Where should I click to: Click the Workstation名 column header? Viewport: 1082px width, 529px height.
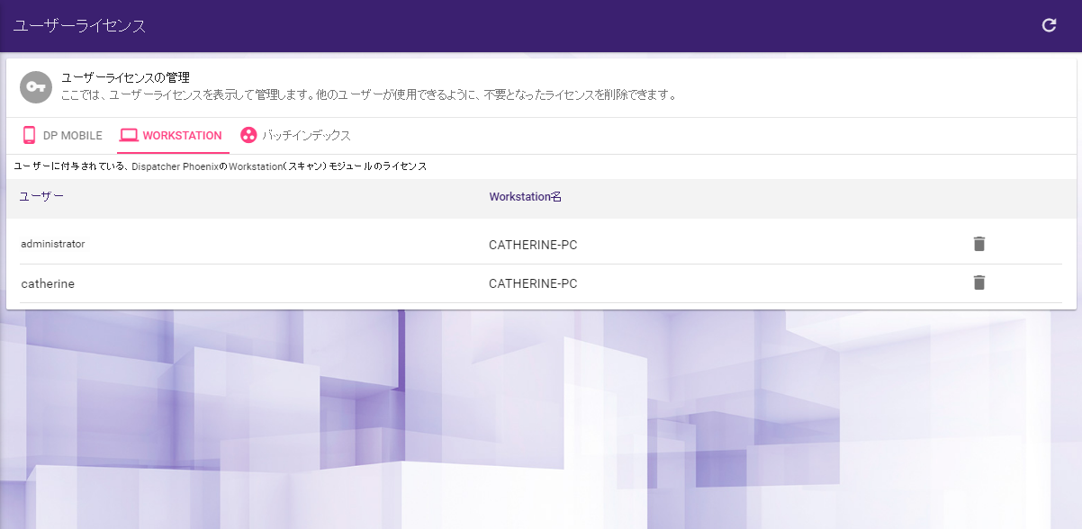(525, 196)
